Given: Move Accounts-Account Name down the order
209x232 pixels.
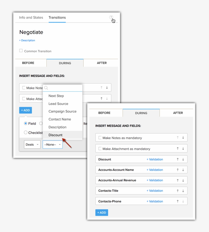Looking at the screenshot, I should [183, 170].
